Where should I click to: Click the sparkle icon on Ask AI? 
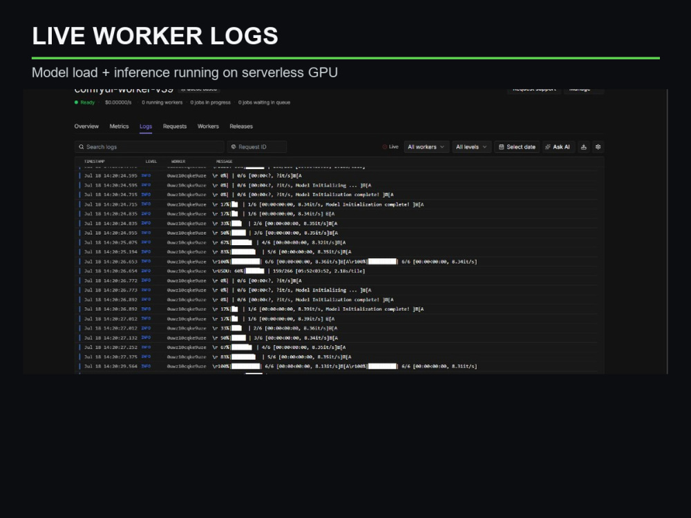pos(548,147)
